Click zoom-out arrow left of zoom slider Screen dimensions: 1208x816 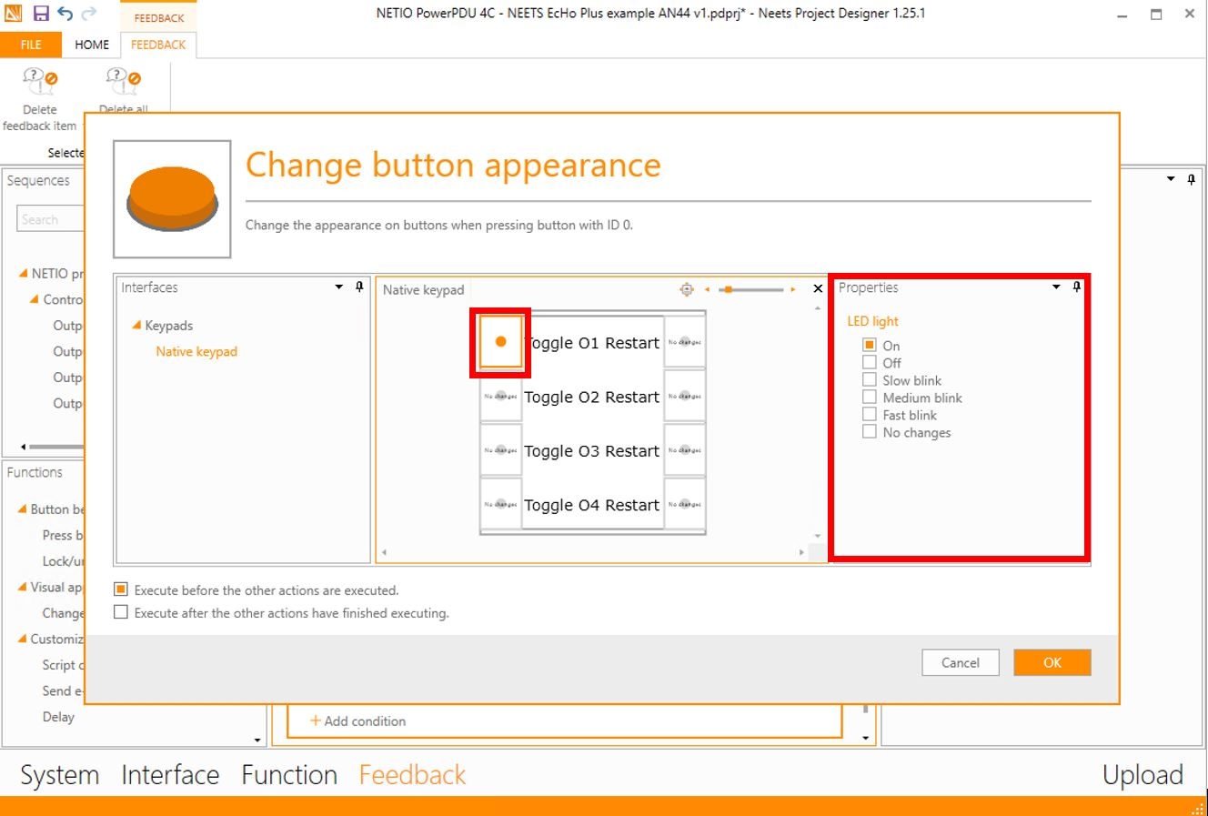click(x=707, y=289)
